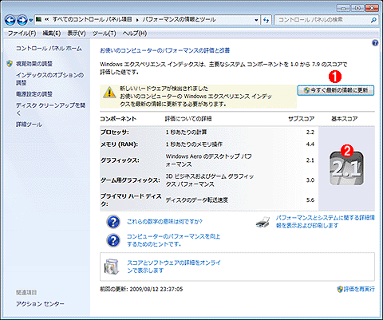
Task: Open アクション センター link
Action: coord(40,304)
